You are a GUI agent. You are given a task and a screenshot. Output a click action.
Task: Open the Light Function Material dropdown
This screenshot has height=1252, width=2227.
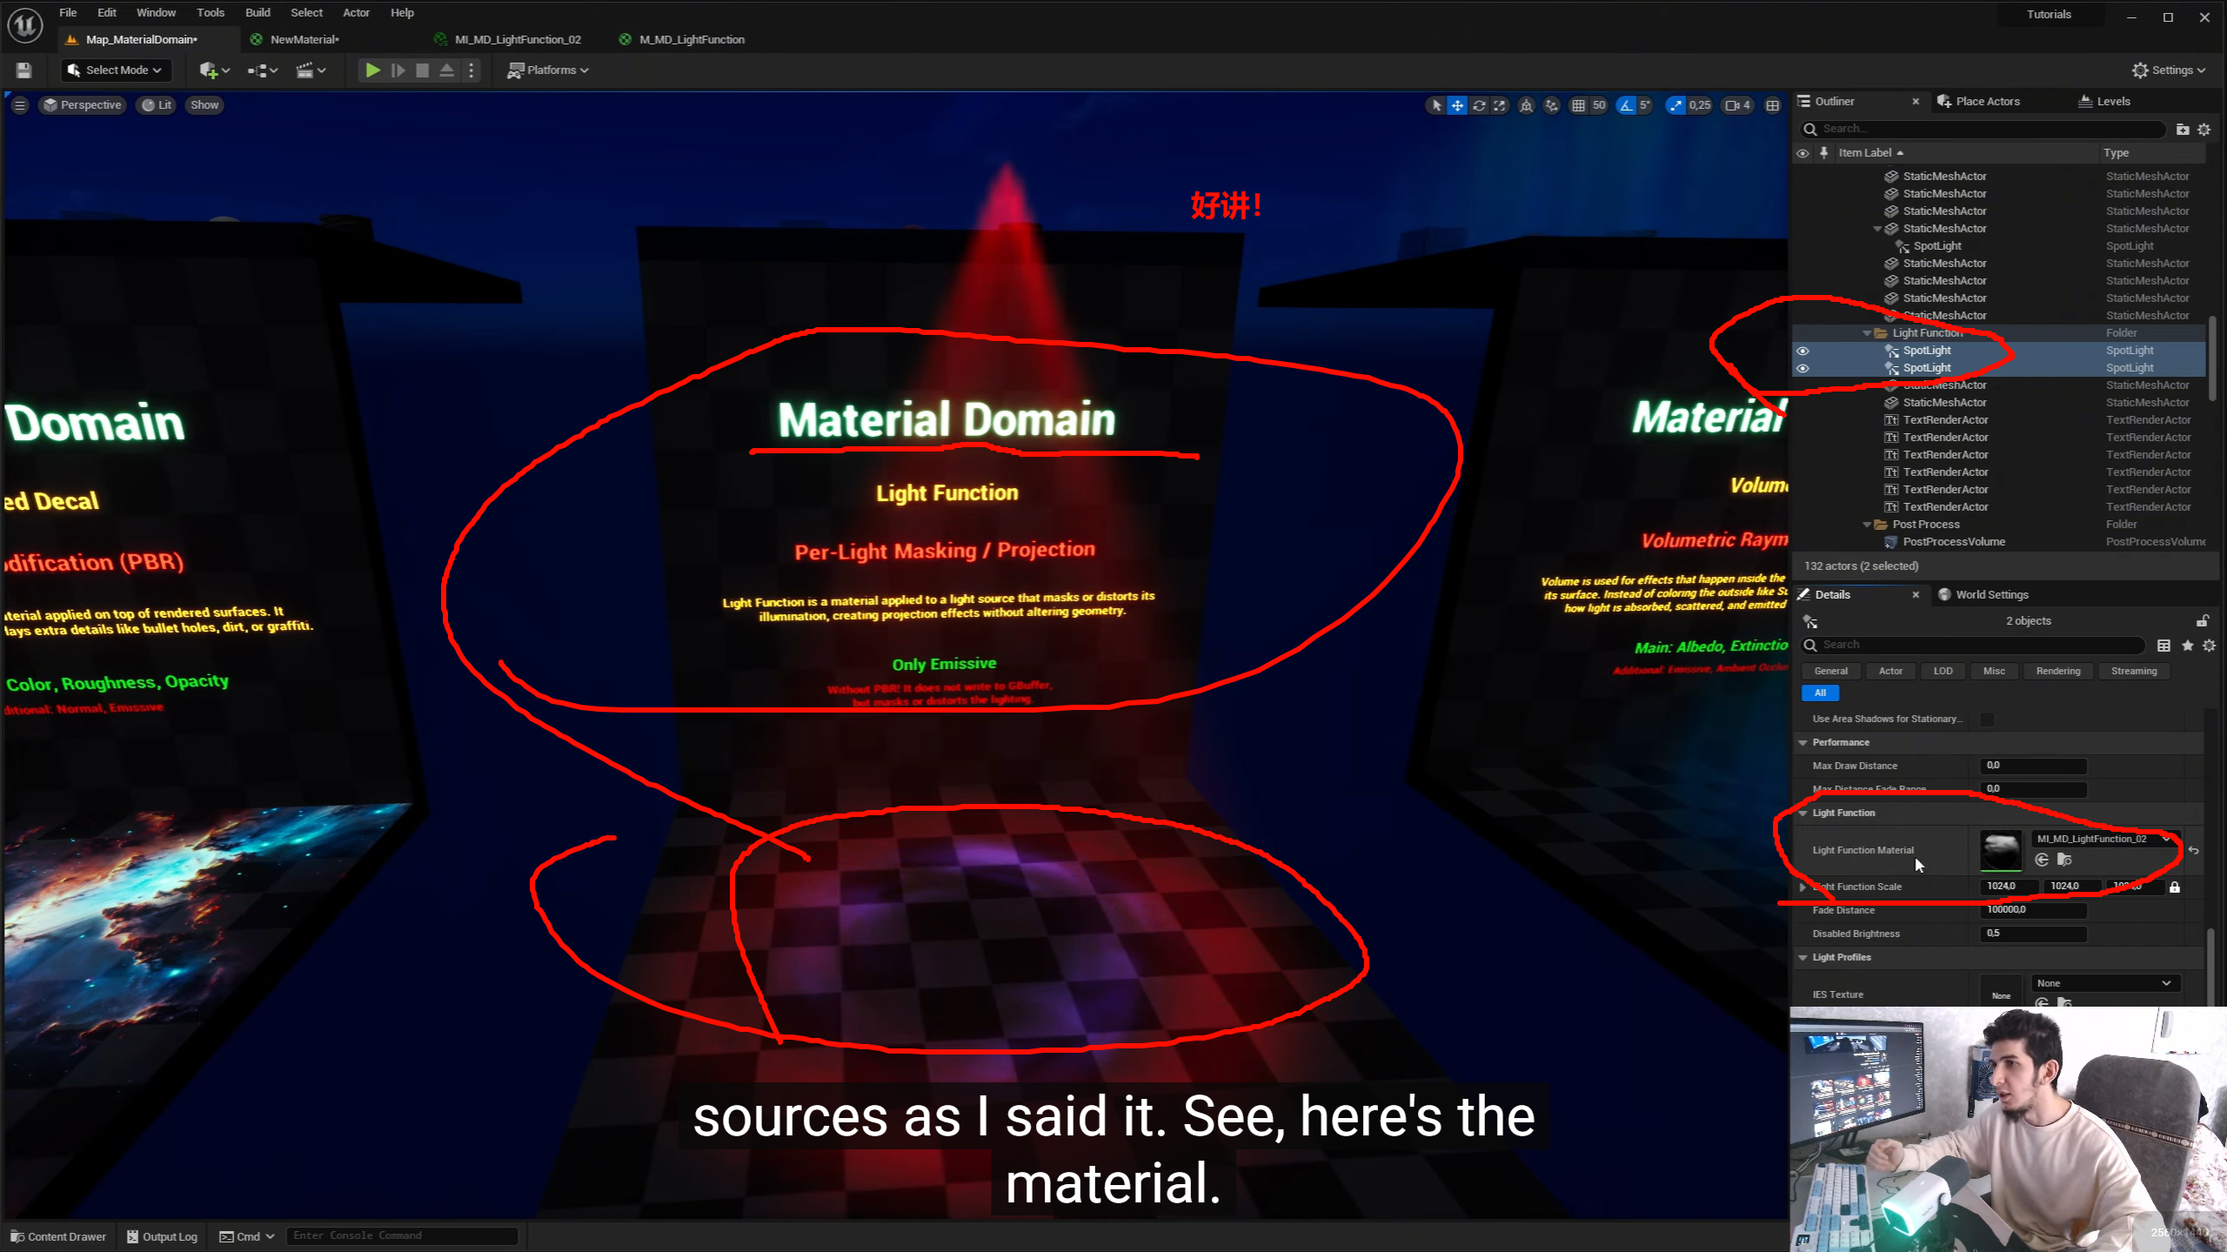coord(2103,839)
